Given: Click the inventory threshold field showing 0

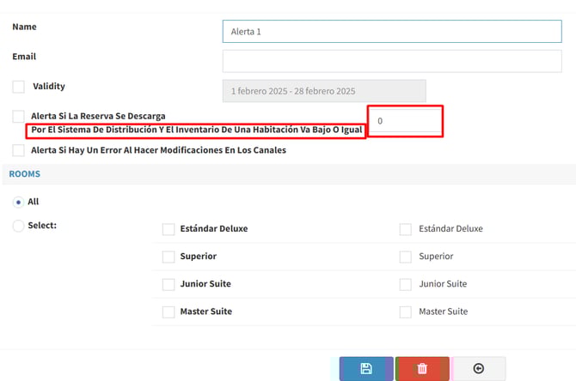Looking at the screenshot, I should pos(404,121).
